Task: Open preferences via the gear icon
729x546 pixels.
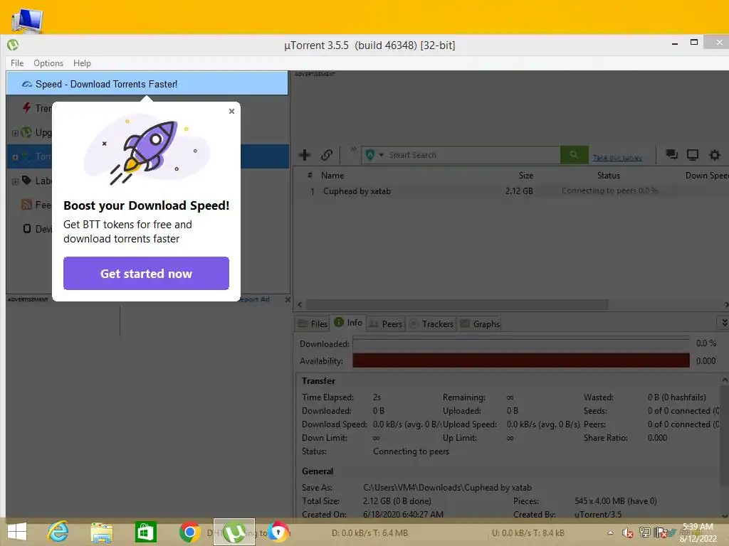Action: click(715, 154)
